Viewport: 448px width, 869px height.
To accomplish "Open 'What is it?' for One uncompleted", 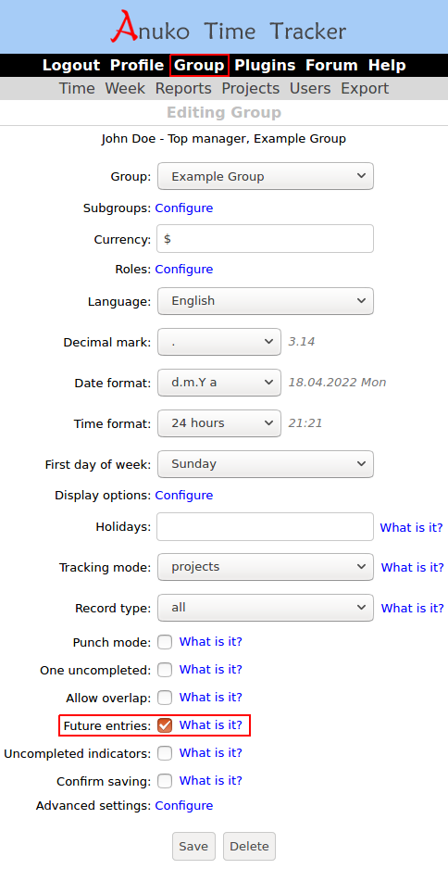I will (211, 670).
